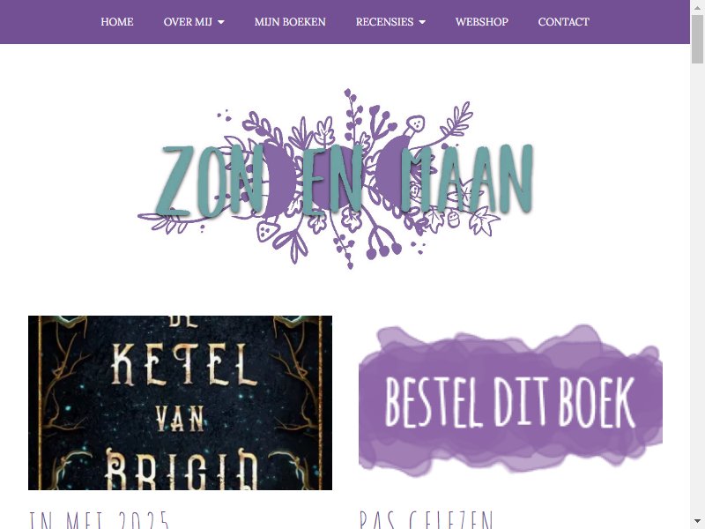Click the Zon en Maan logo
705x529 pixels.
pos(336,179)
